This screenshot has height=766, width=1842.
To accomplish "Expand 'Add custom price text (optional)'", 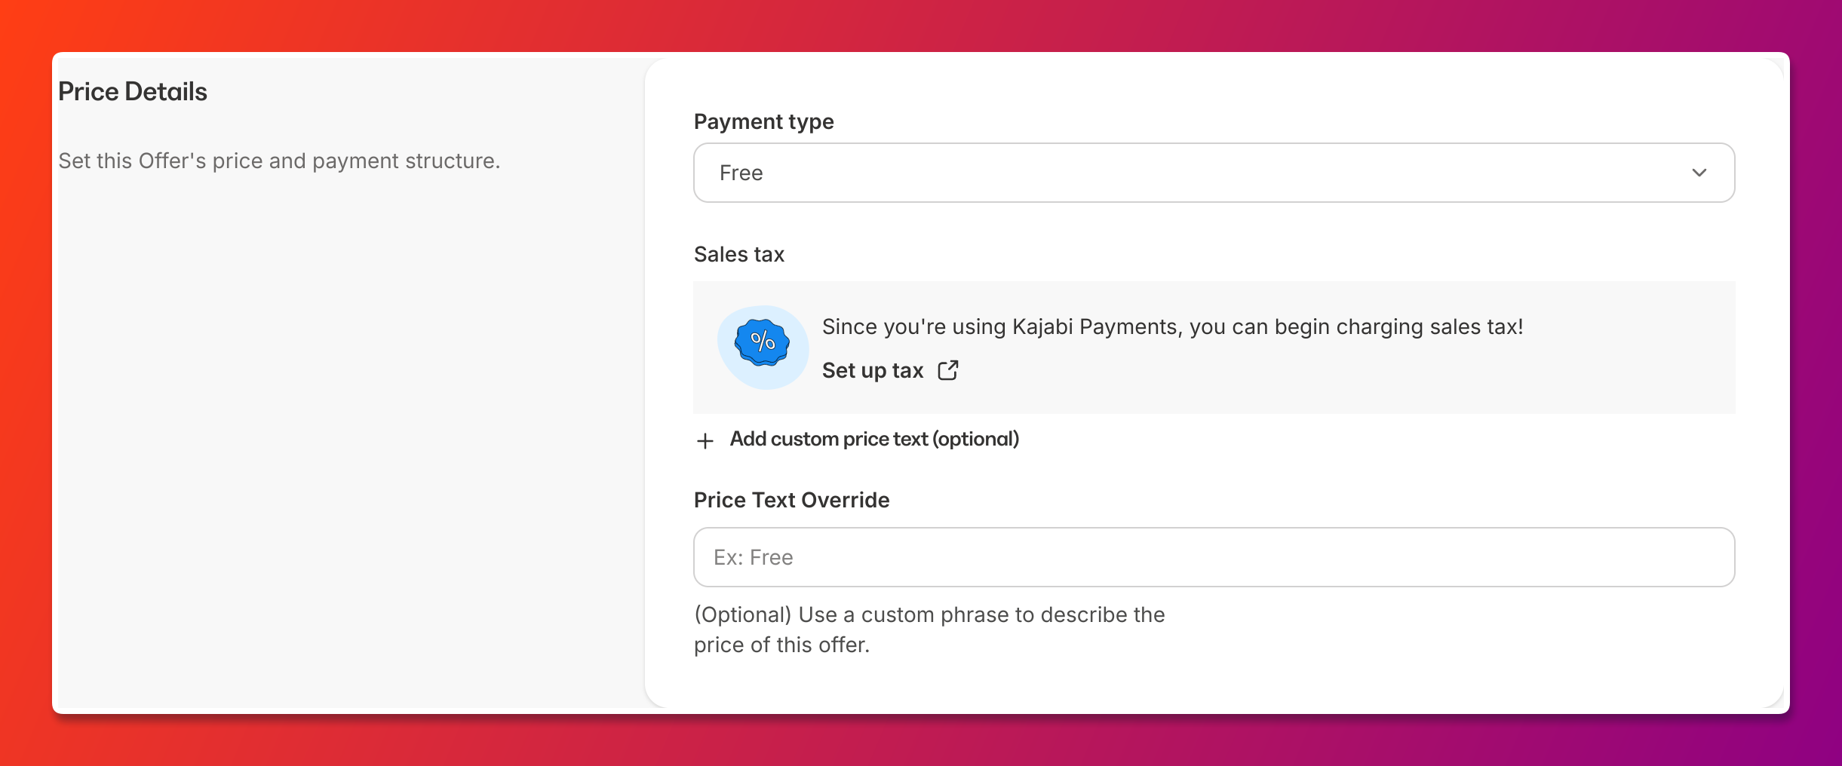I will (x=874, y=439).
